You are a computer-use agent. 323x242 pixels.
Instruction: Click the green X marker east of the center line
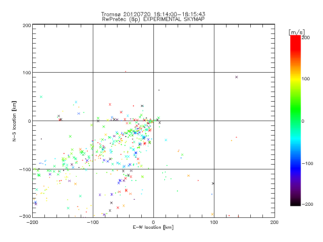(x=182, y=155)
